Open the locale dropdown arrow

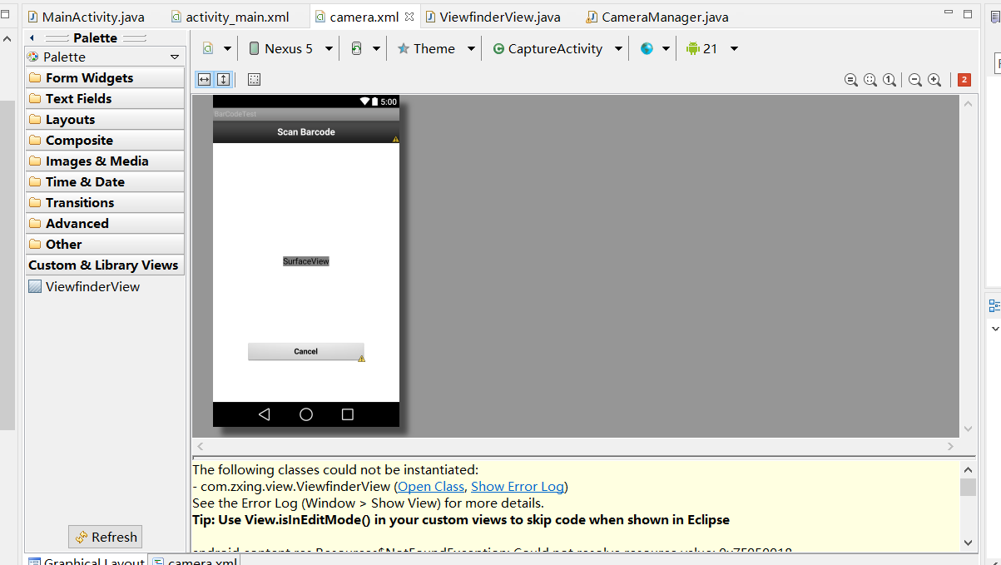[666, 49]
